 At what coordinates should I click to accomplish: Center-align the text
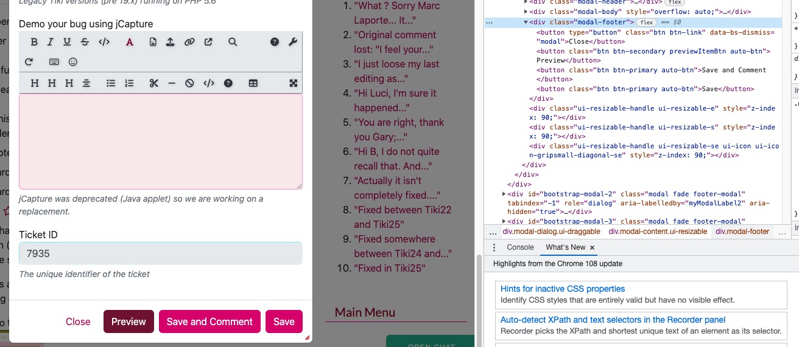click(x=86, y=83)
